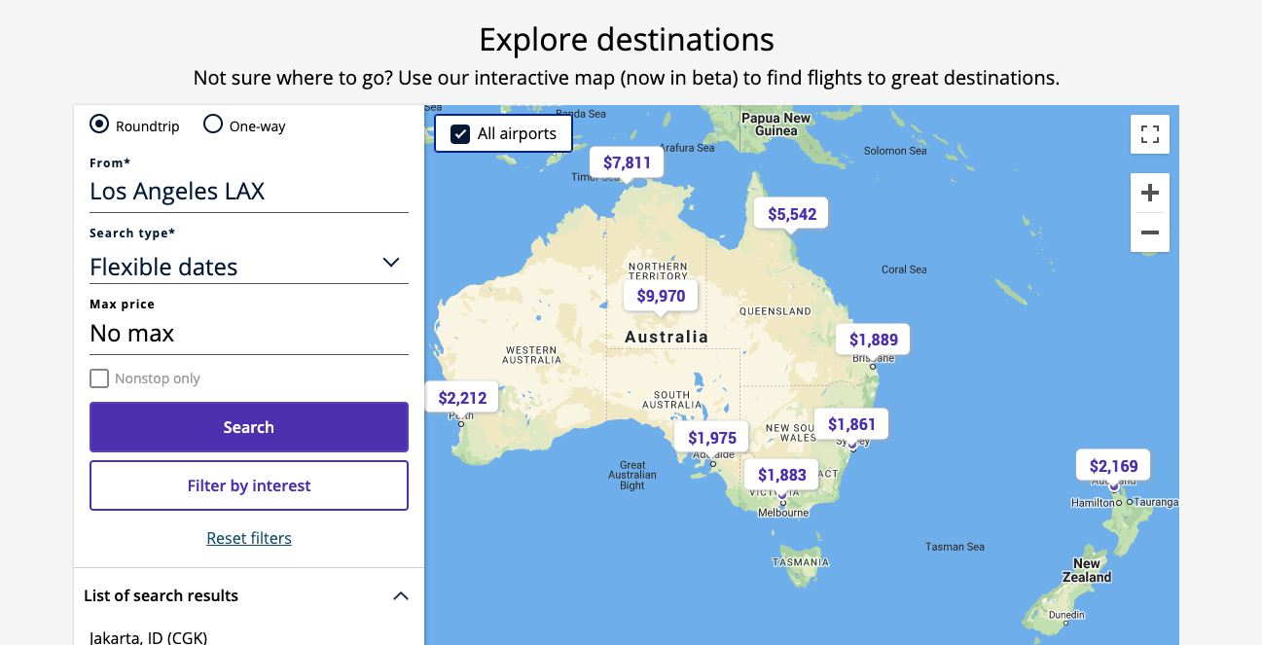Image resolution: width=1262 pixels, height=645 pixels.
Task: Select the Roundtrip radio button
Action: [99, 125]
